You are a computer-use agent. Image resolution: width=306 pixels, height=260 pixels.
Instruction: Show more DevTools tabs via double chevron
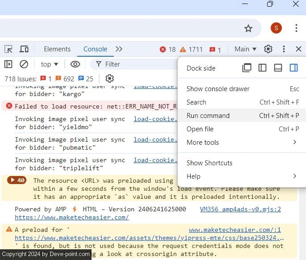(119, 49)
